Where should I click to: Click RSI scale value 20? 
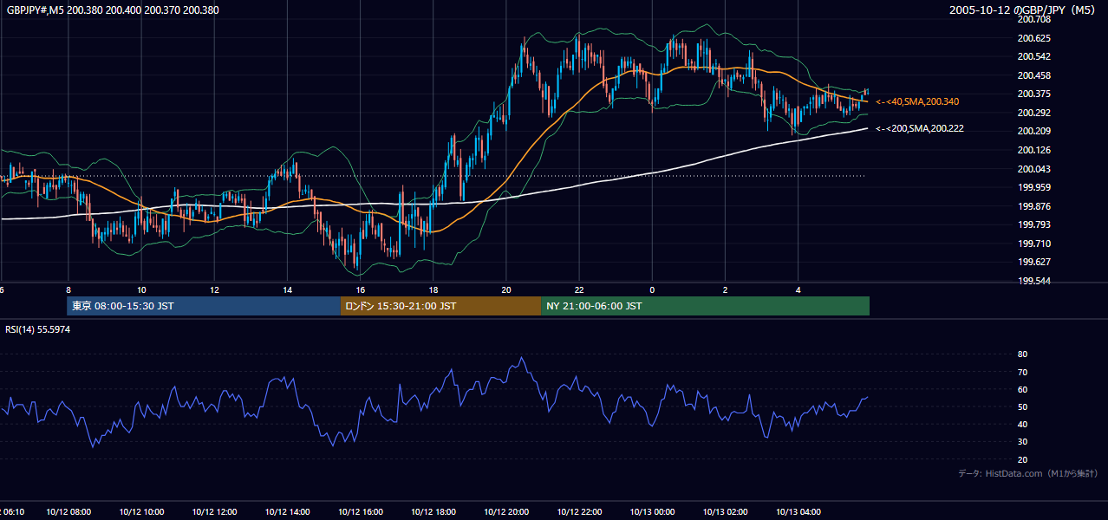pos(1022,459)
